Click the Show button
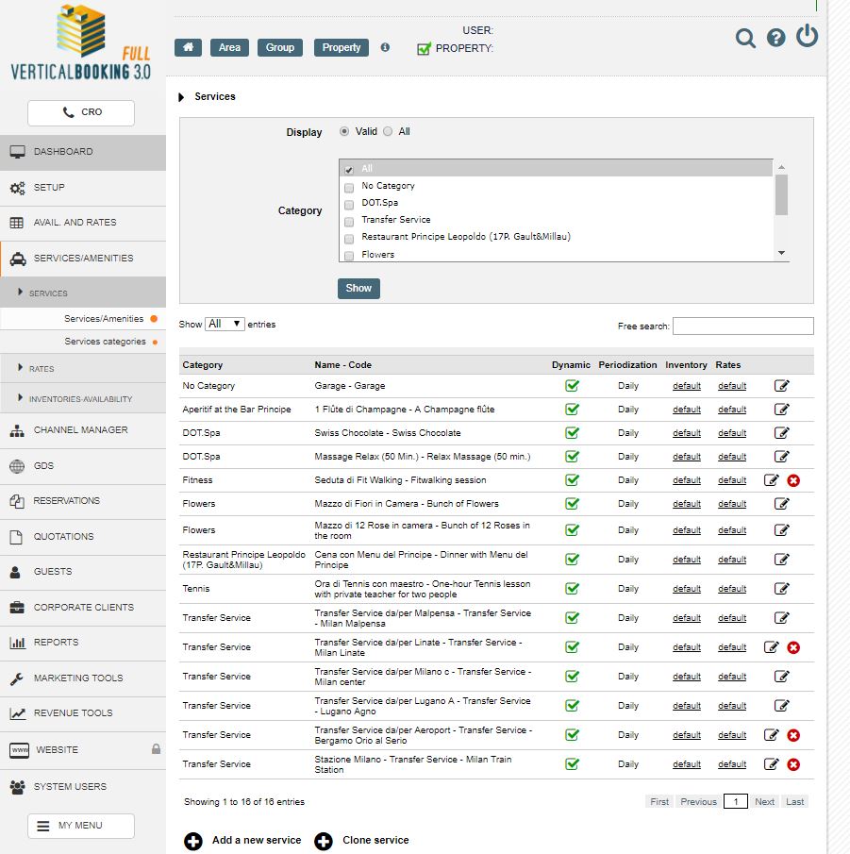 click(358, 288)
